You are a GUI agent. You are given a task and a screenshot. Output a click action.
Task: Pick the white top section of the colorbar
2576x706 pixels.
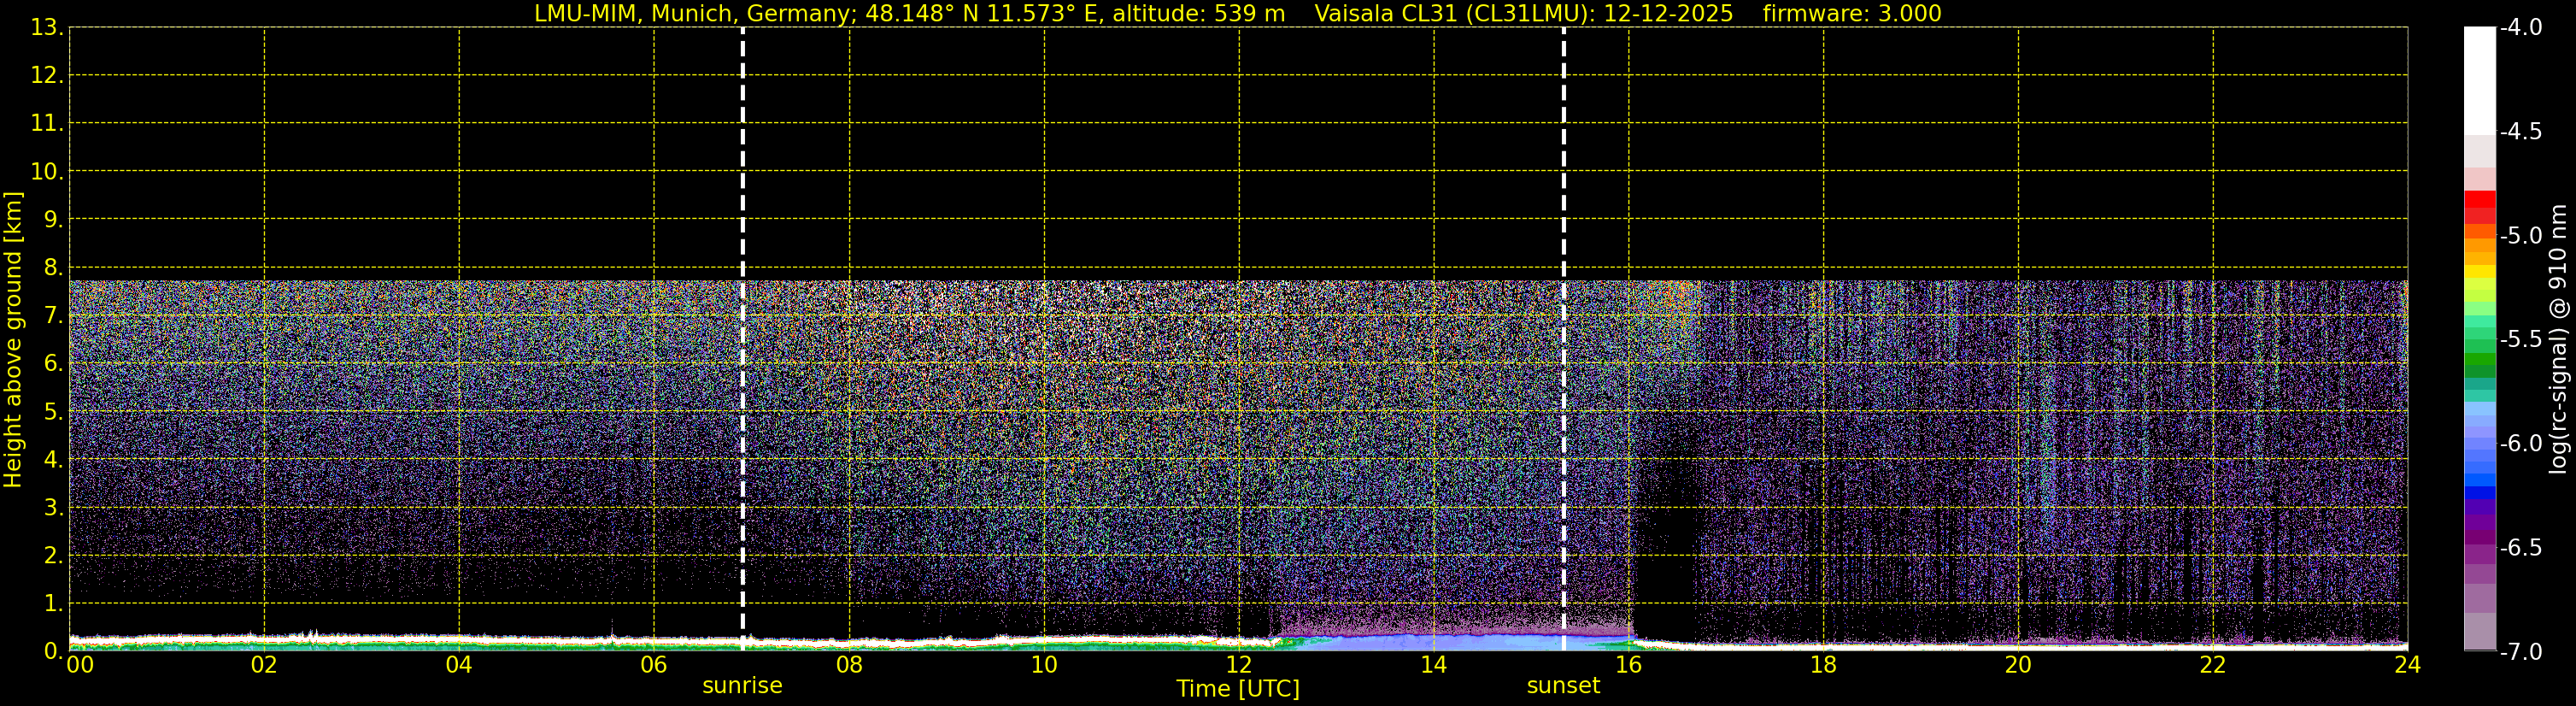coord(2479,80)
